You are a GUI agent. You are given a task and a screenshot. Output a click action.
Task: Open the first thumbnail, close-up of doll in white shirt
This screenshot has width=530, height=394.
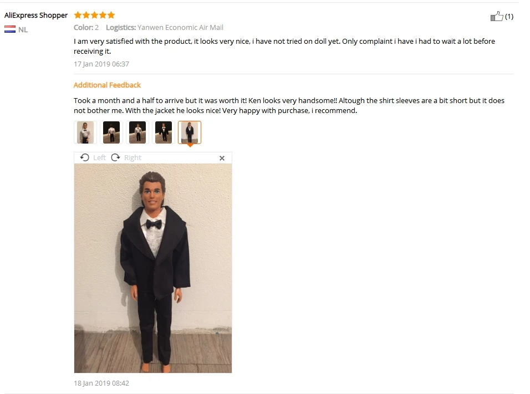85,132
